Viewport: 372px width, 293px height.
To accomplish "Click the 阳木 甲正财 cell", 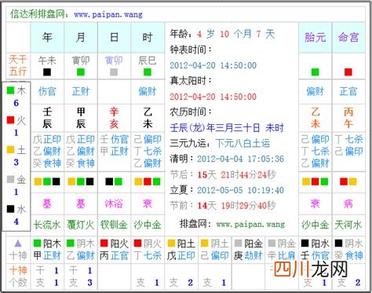I will pos(47,250).
